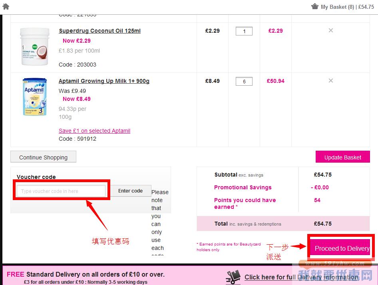378x285 pixels.
Task: Select Promotional Savings label
Action: click(x=243, y=187)
